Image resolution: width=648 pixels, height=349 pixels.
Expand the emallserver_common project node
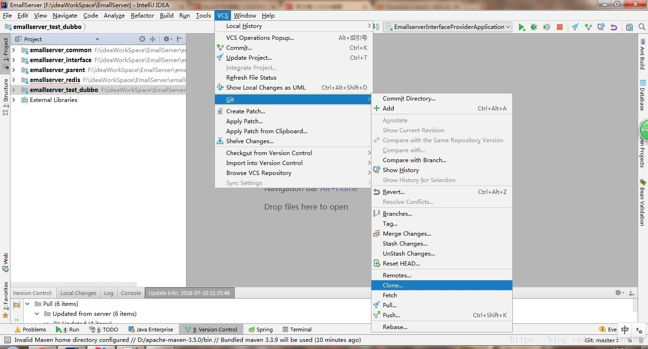click(13, 50)
